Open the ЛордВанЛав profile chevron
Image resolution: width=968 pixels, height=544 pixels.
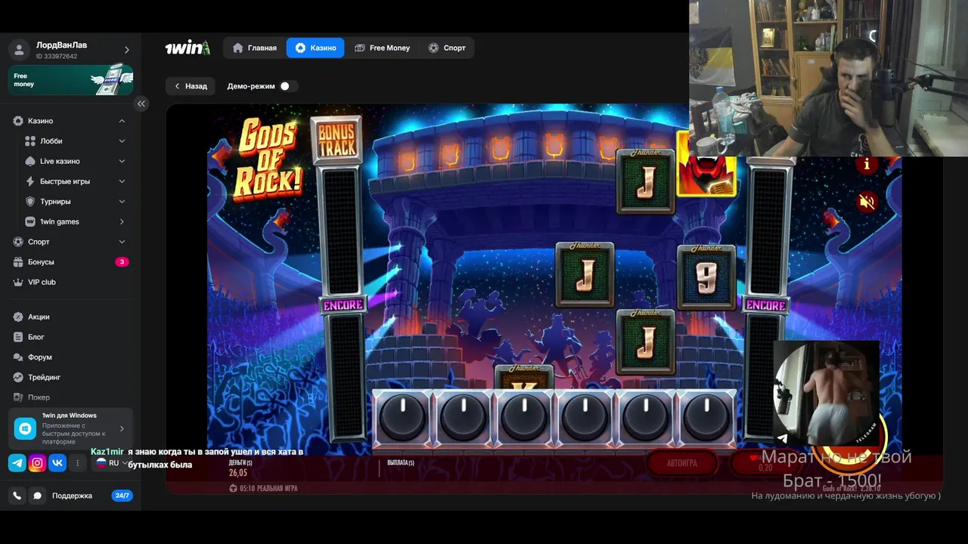[x=126, y=50]
